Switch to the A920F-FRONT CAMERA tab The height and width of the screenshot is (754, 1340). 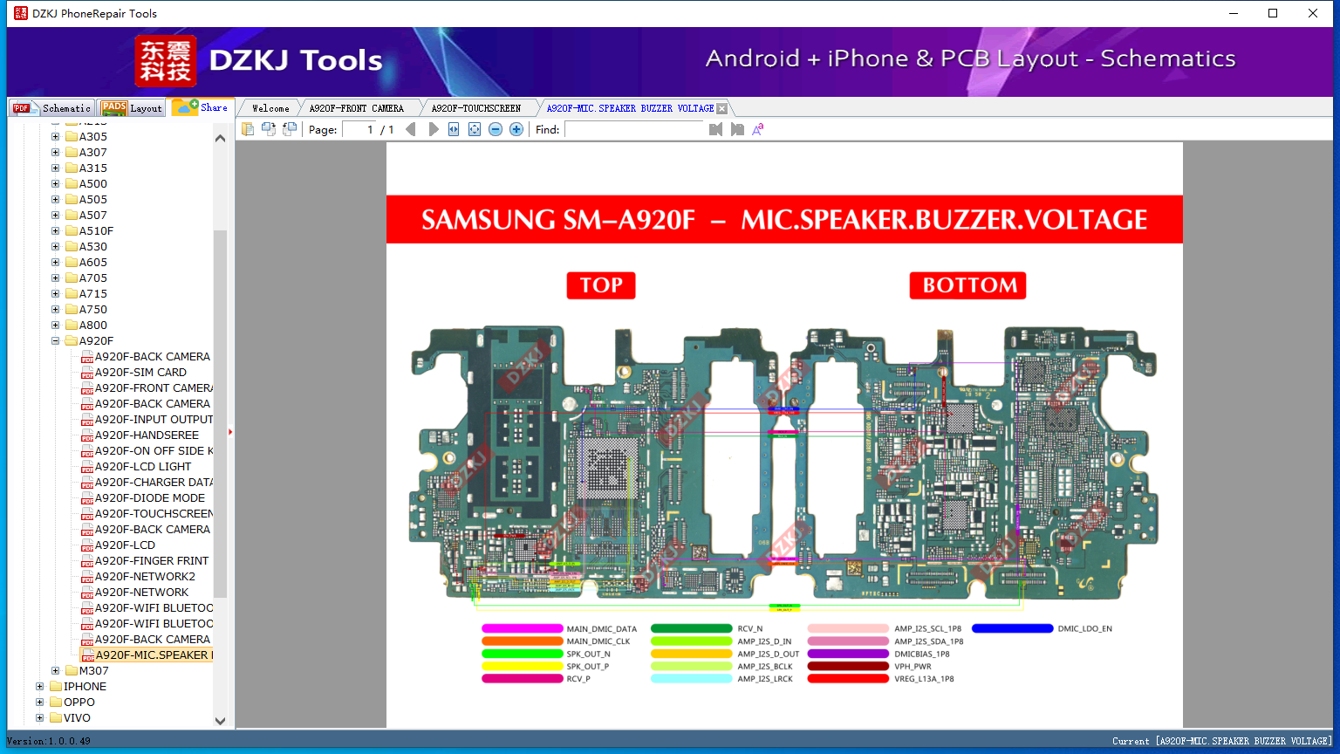[x=356, y=108]
